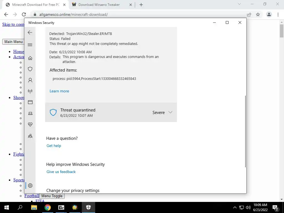Open the Home link on webpage

pyautogui.click(x=19, y=52)
